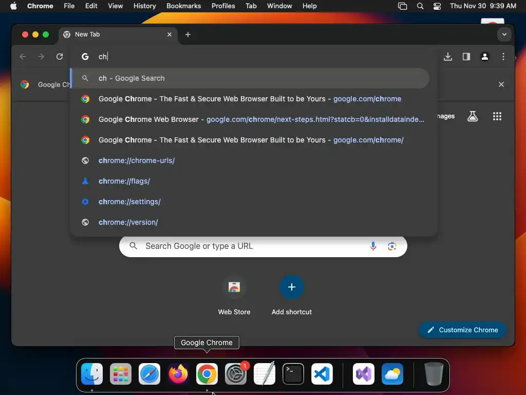Click the forward navigation arrow
526x395 pixels.
(41, 57)
